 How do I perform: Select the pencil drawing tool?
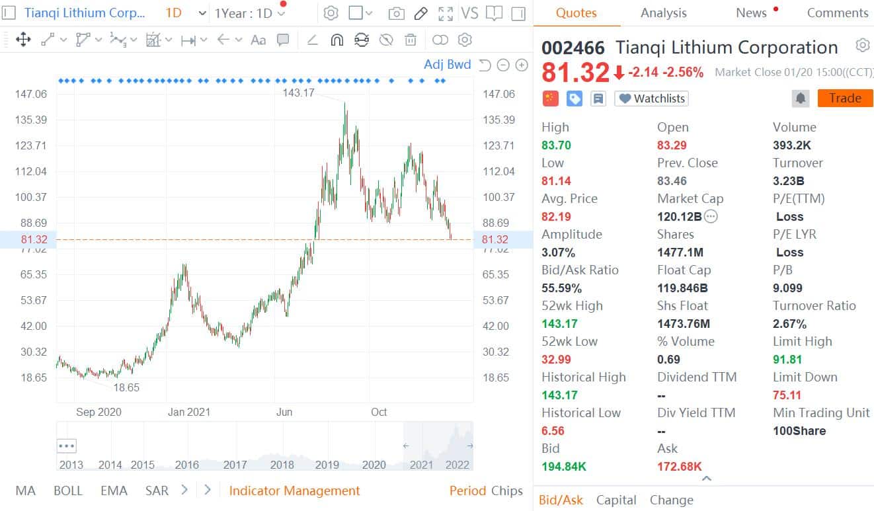tap(421, 12)
